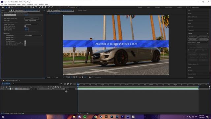Select the Selection arrow tool
Image resolution: width=211 pixels, height=119 pixels.
(x=6, y=7)
